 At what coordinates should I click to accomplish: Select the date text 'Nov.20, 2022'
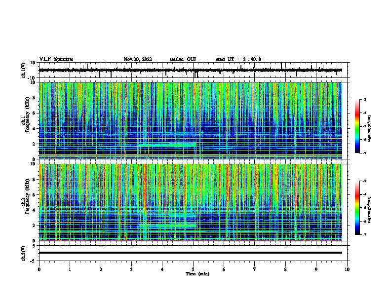tap(138, 59)
